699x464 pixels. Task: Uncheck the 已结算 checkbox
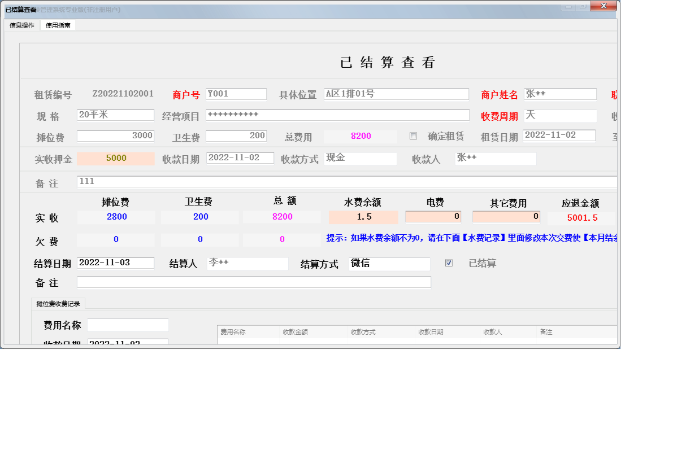click(449, 263)
